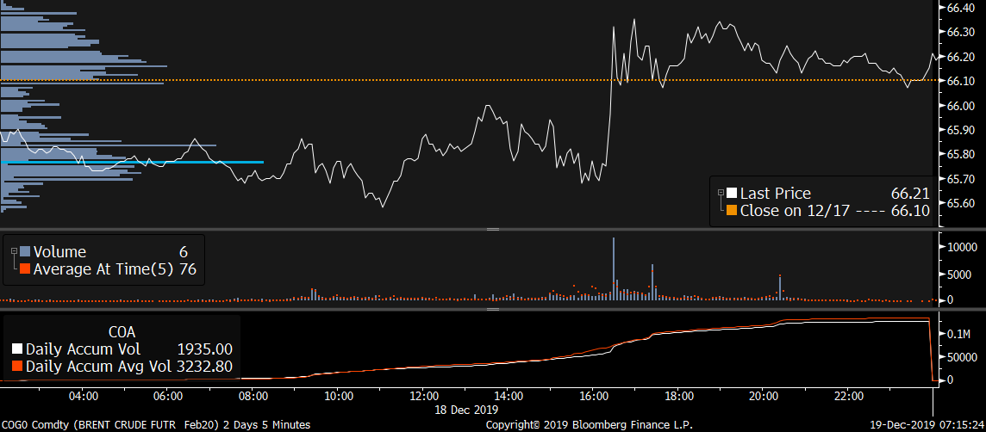The image size is (986, 432).
Task: Click the 18 Dec 2019 date label
Action: pos(465,410)
